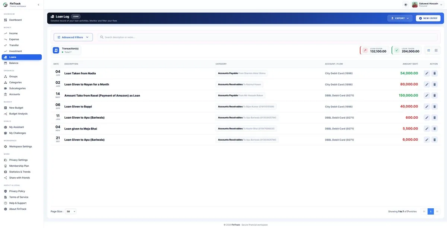This screenshot has height=228, width=447.
Task: Collapse the sidebar with the chevron arrow
Action: pos(38,5)
